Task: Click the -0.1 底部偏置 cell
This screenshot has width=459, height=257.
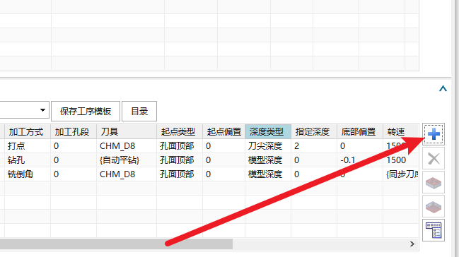Action: 360,160
